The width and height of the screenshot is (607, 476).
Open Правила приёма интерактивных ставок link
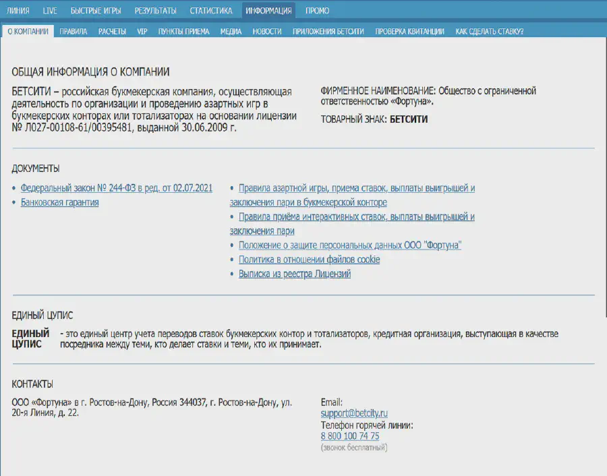pos(352,224)
